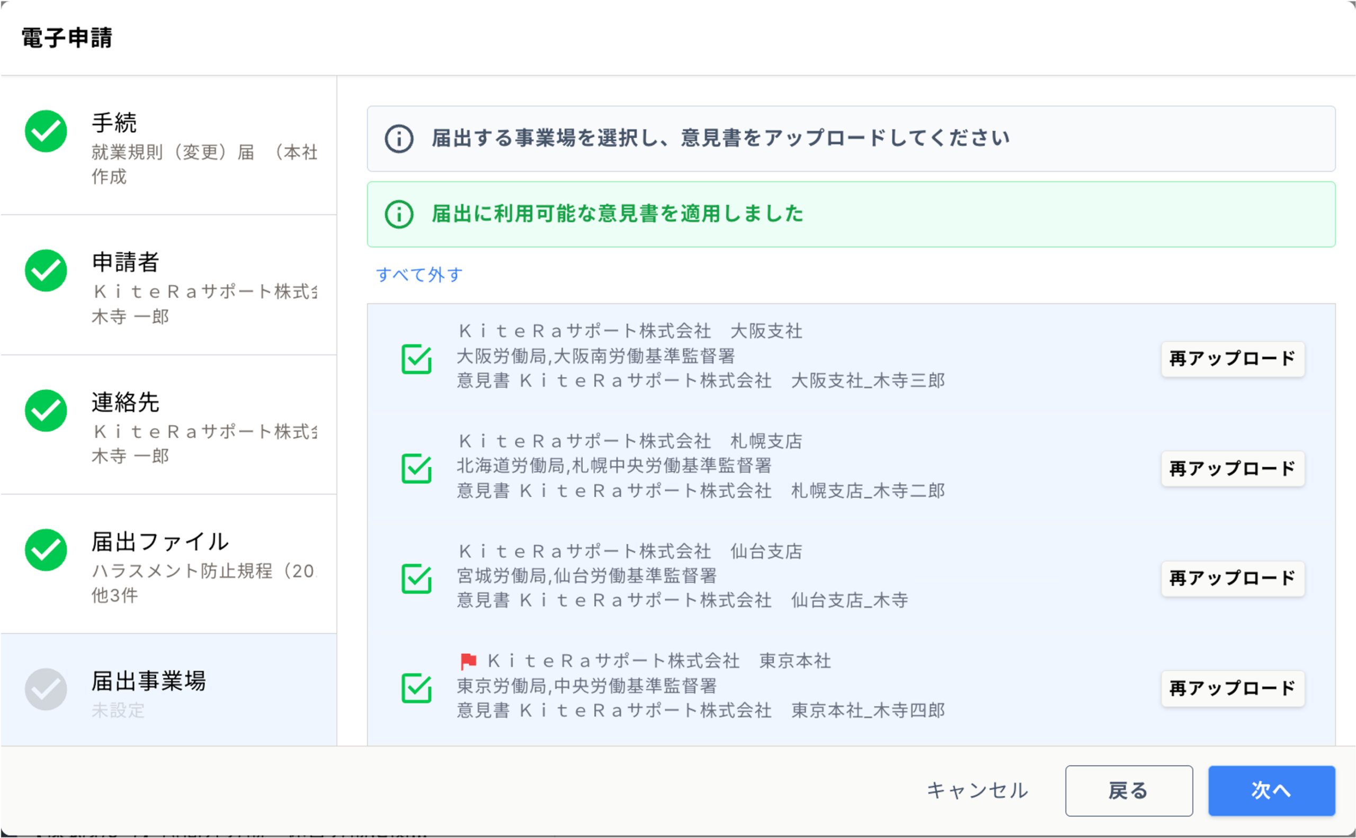Click the 他3件 text under 届出ファイル
Viewport: 1356px width, 838px height.
[114, 596]
